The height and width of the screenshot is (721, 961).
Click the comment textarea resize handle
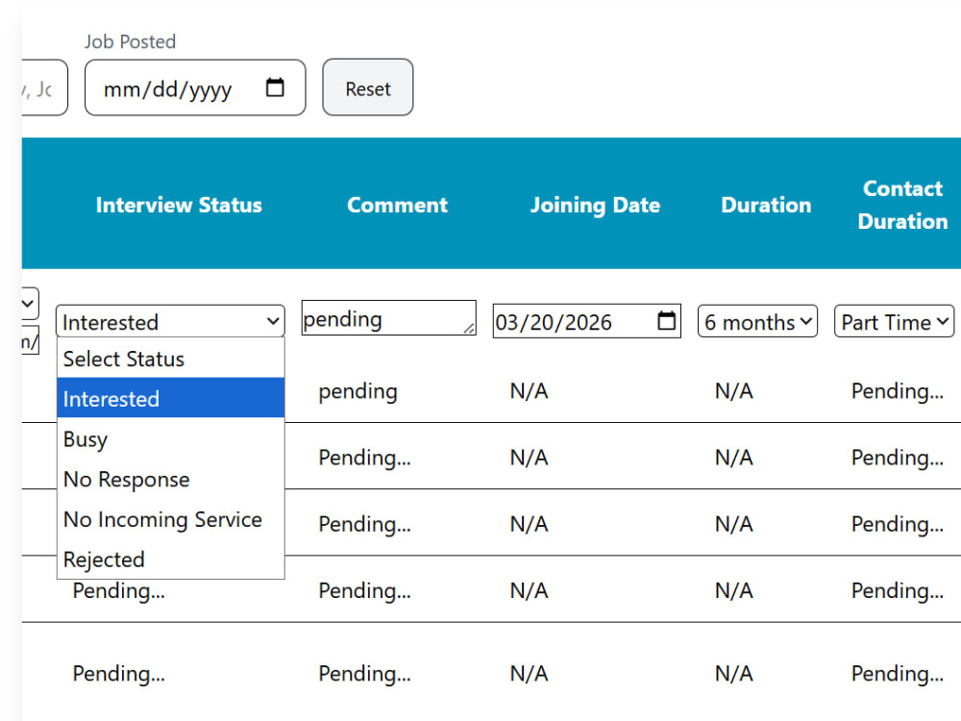tap(469, 328)
